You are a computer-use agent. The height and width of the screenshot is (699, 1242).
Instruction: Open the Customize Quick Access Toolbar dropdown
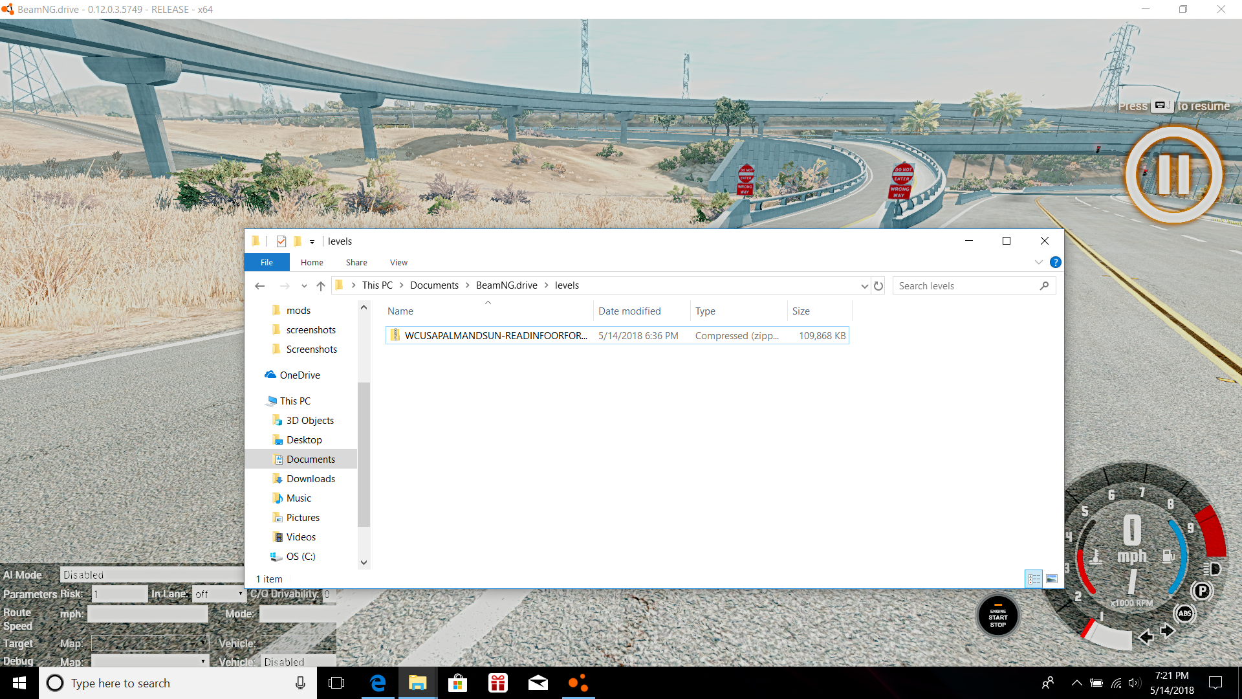pos(312,242)
